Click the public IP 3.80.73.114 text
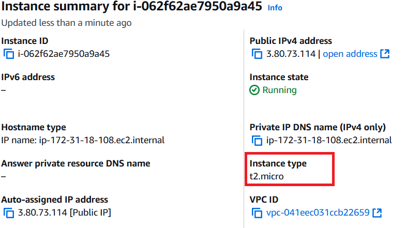 pos(291,54)
